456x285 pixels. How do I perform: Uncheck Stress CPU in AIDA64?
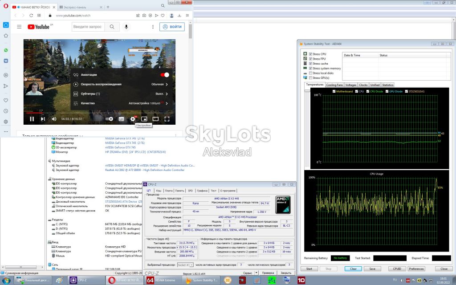[x=310, y=54]
